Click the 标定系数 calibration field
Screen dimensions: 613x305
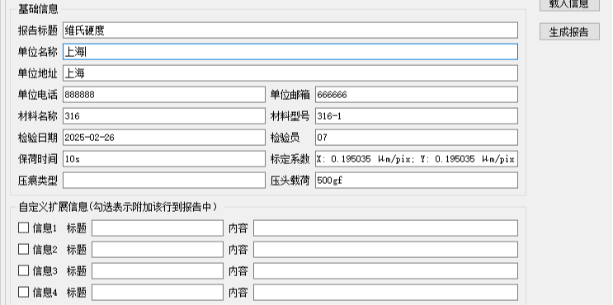(x=417, y=159)
